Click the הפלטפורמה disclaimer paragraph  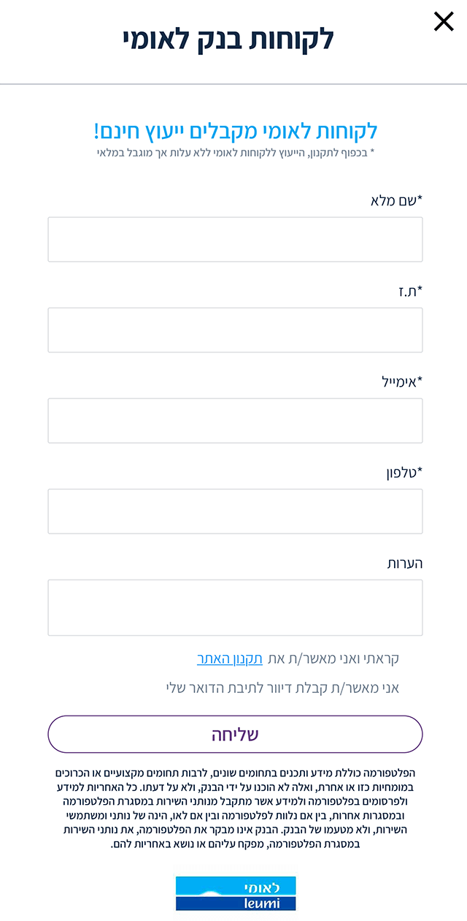coord(235,808)
